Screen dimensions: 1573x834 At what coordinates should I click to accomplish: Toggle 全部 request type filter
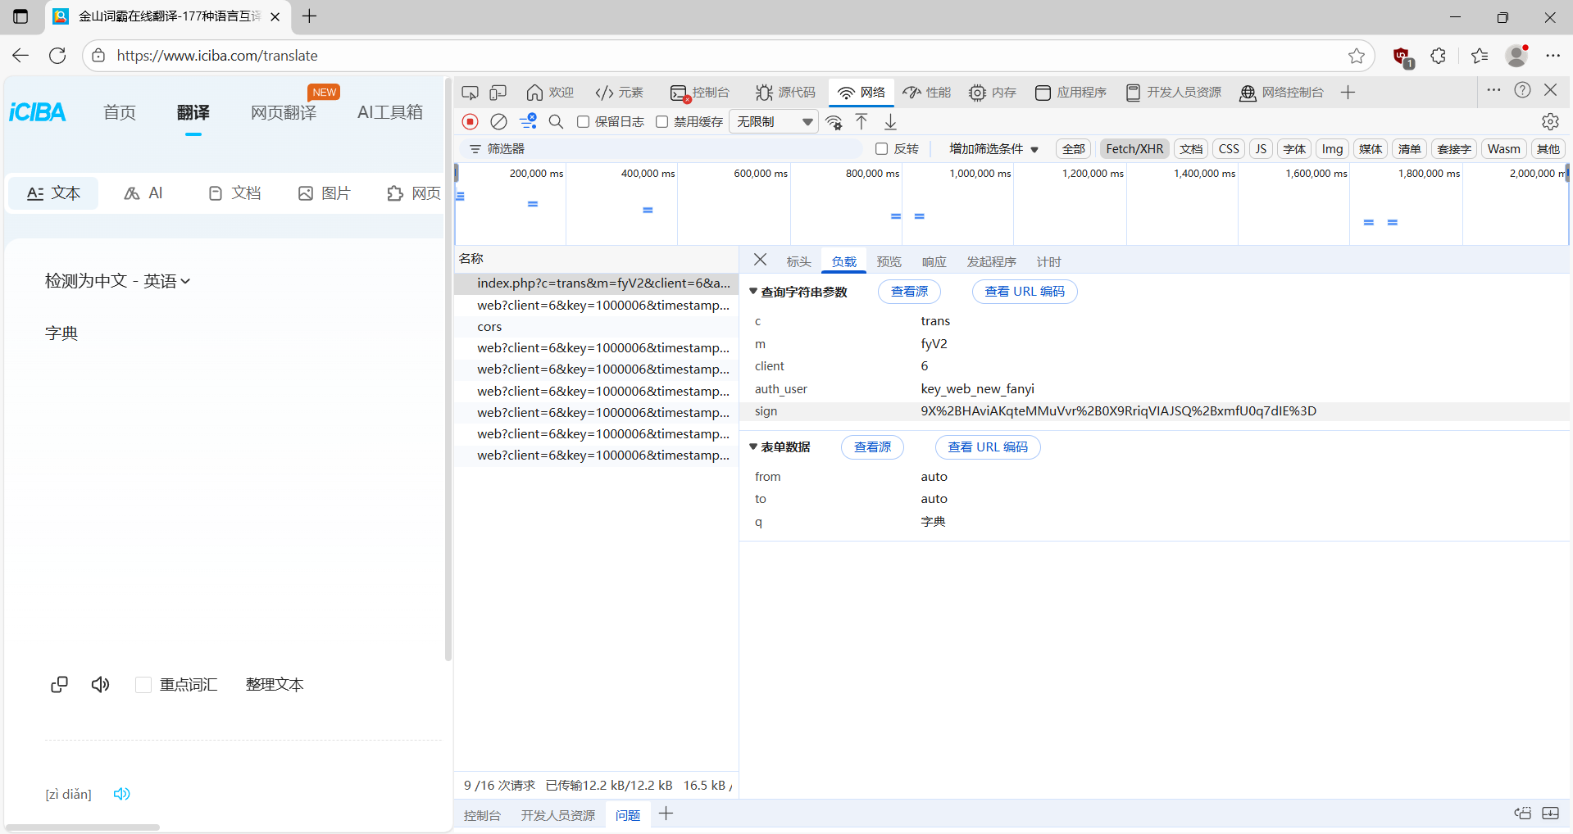(1073, 149)
